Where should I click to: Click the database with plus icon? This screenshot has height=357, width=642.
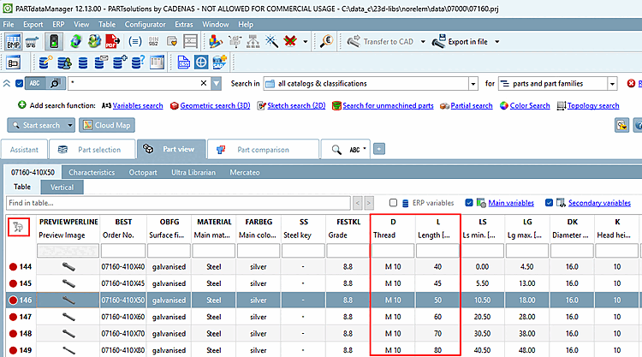[x=120, y=62]
